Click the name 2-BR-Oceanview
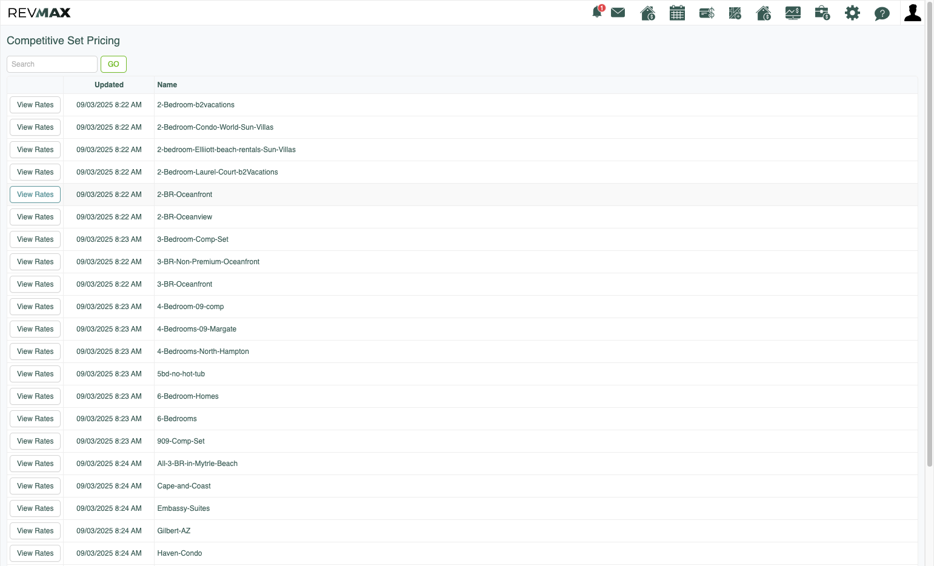 tap(185, 217)
